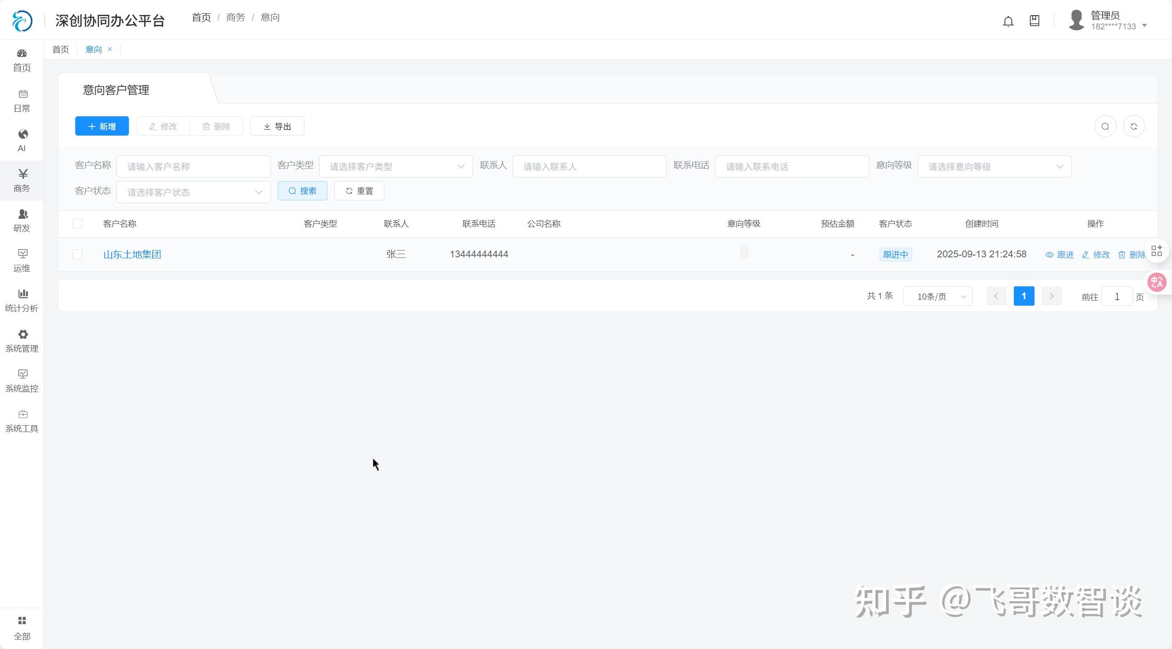
Task: Click the administrator avatar
Action: tap(1076, 21)
